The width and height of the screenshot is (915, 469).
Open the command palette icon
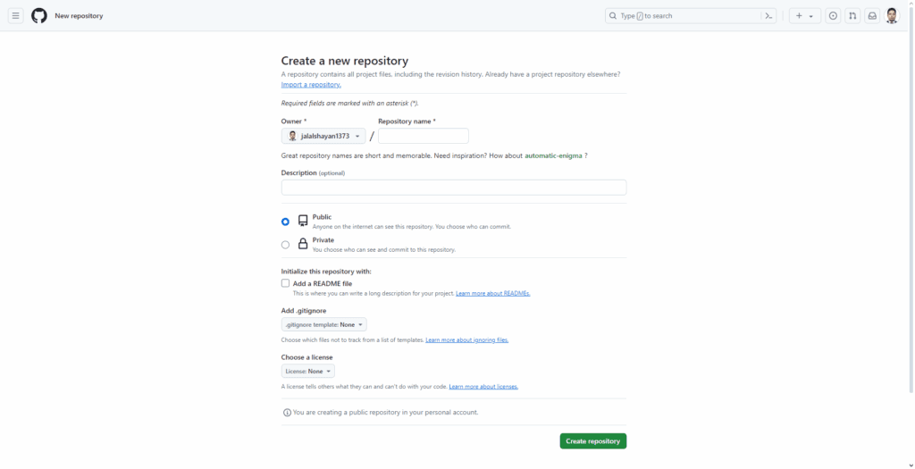(x=768, y=16)
